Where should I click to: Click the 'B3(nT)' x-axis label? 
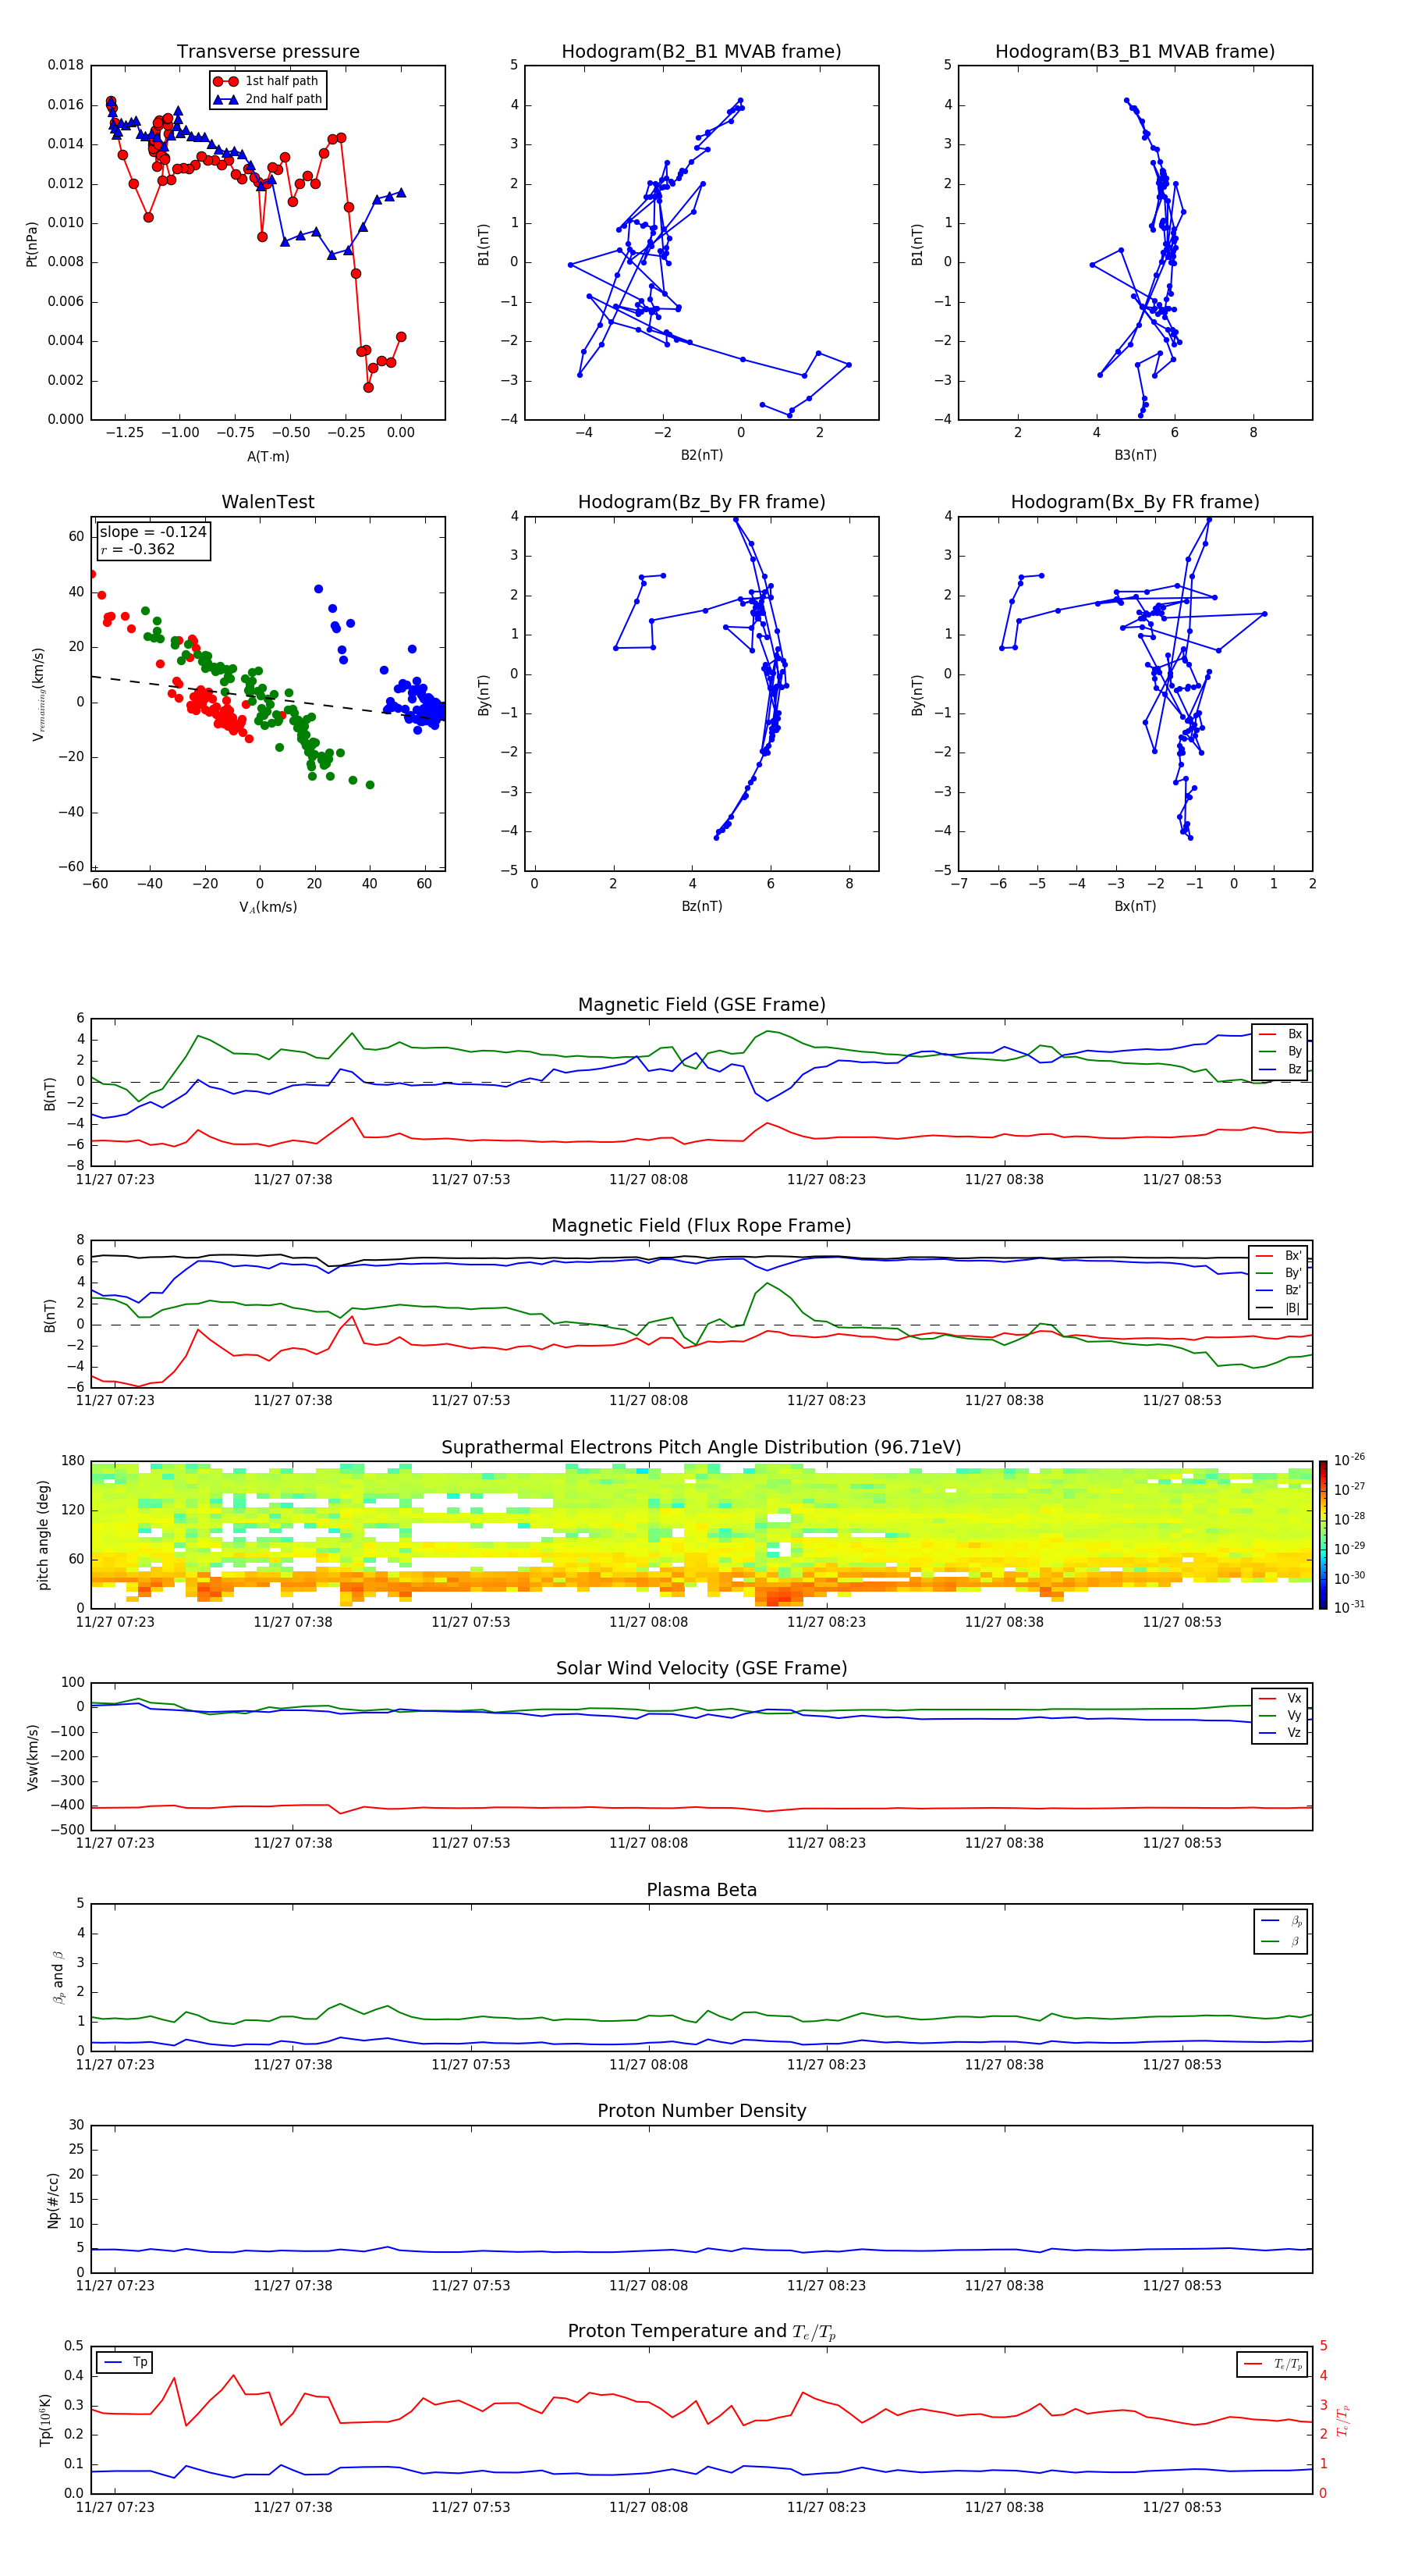point(1135,455)
